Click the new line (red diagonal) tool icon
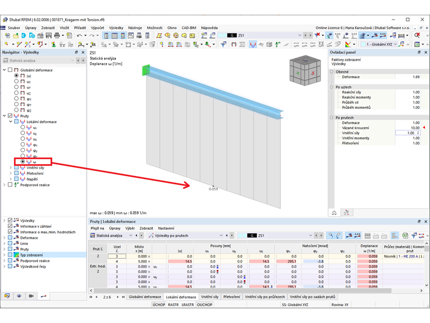Image resolution: width=430 pixels, height=323 pixels. [19, 44]
